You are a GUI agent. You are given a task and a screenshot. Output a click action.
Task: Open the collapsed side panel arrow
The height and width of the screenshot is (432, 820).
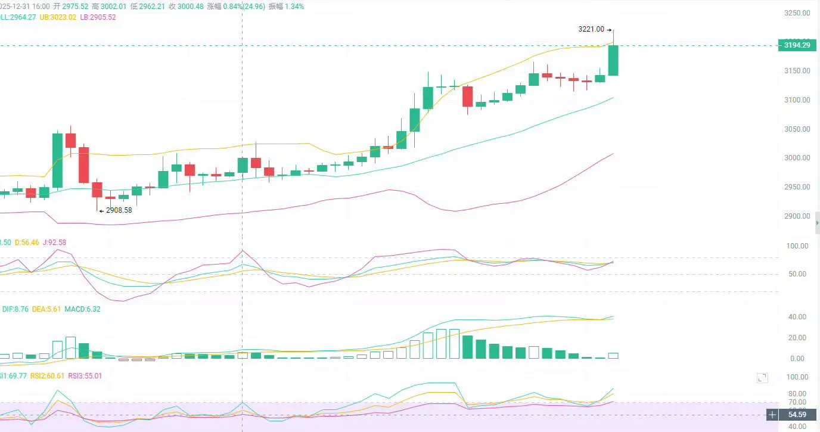pos(817,222)
